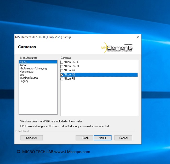Close the setup dialog window
The image size is (170, 164).
[x=138, y=37]
